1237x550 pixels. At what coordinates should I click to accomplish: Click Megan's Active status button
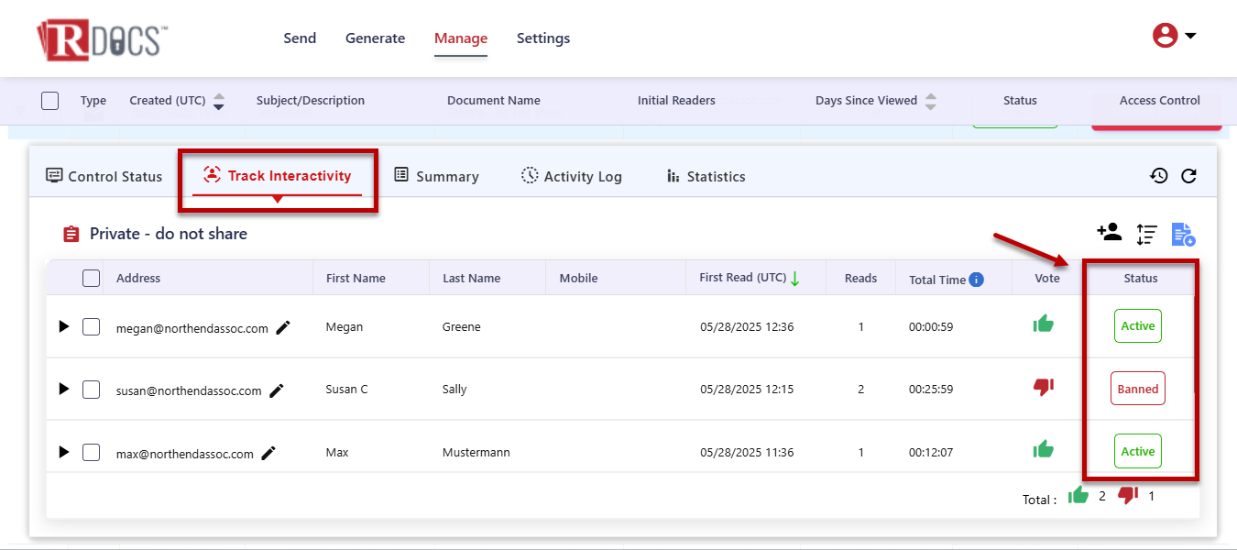1137,326
